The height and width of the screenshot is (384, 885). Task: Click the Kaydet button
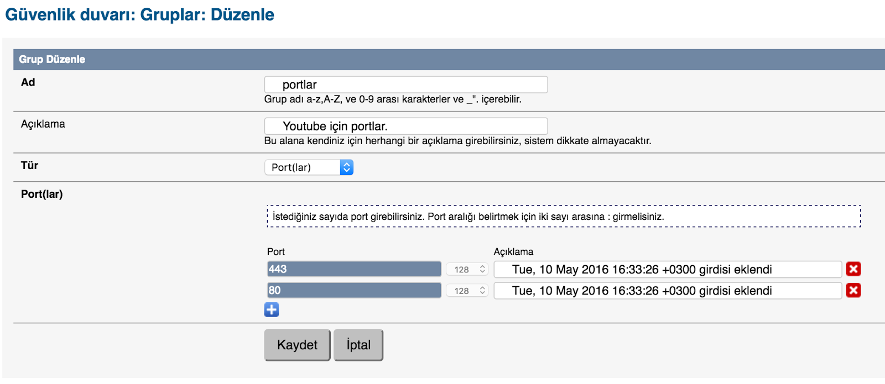click(x=297, y=345)
